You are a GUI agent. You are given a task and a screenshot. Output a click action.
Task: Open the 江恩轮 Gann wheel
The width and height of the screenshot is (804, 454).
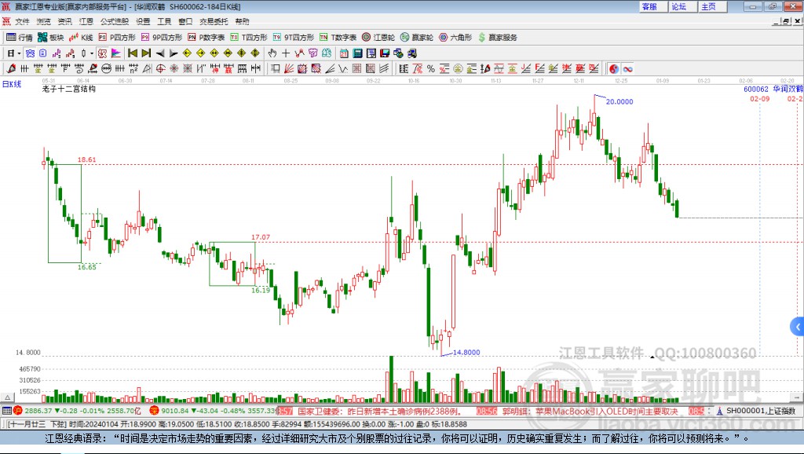(x=378, y=37)
